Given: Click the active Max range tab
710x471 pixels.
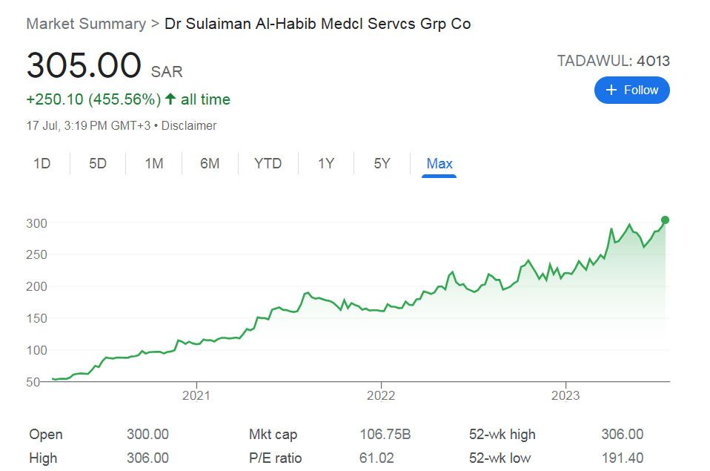Looking at the screenshot, I should (439, 163).
